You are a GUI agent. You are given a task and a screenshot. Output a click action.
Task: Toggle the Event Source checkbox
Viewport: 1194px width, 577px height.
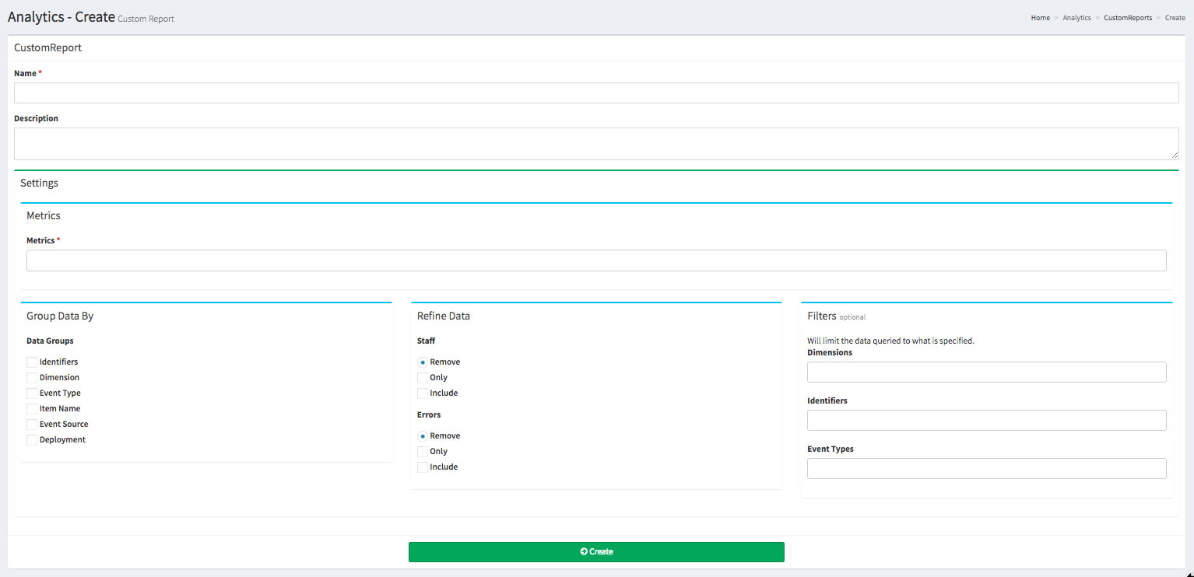pyautogui.click(x=32, y=425)
